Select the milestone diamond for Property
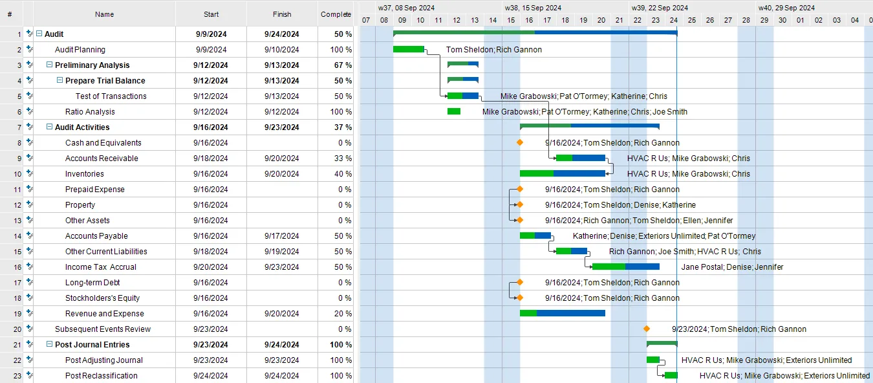The height and width of the screenshot is (383, 873). coord(520,204)
